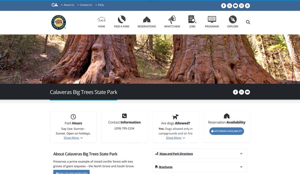Open park's Facebook icon in dark banner
This screenshot has width=300, height=174.
[x=235, y=92]
